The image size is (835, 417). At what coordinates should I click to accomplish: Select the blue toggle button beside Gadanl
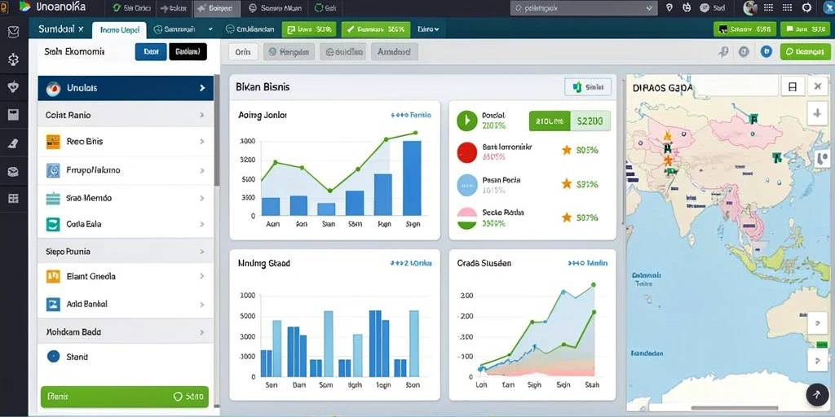pyautogui.click(x=151, y=51)
